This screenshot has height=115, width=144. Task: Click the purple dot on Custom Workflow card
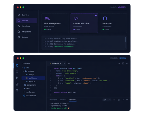click(96, 16)
